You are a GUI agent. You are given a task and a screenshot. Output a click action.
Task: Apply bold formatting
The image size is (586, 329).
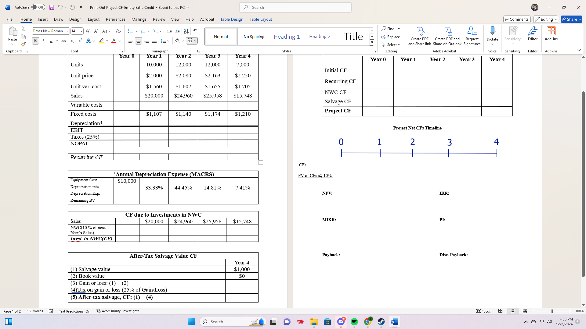[x=35, y=41]
